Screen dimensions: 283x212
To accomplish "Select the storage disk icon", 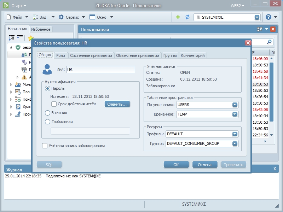I will 18,107.
